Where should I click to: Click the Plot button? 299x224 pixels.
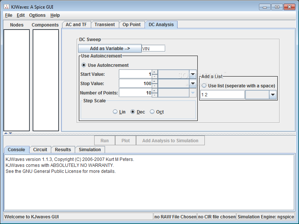(x=126, y=141)
